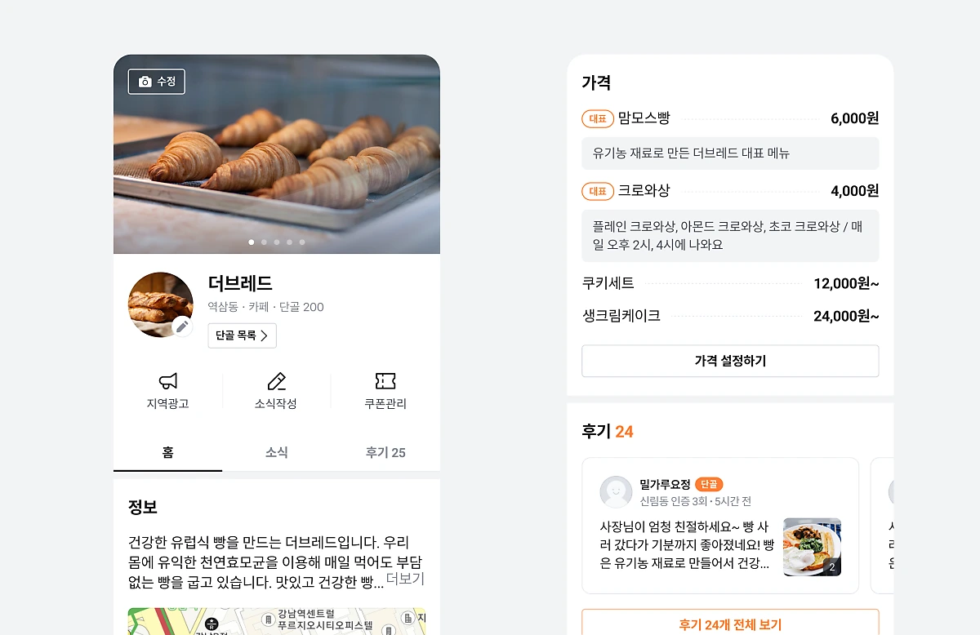980x635 pixels.
Task: Click the map preview under 정보
Action: 277,621
